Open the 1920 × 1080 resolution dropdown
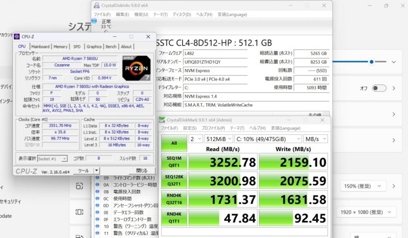The height and width of the screenshot is (238, 408). pyautogui.click(x=366, y=212)
